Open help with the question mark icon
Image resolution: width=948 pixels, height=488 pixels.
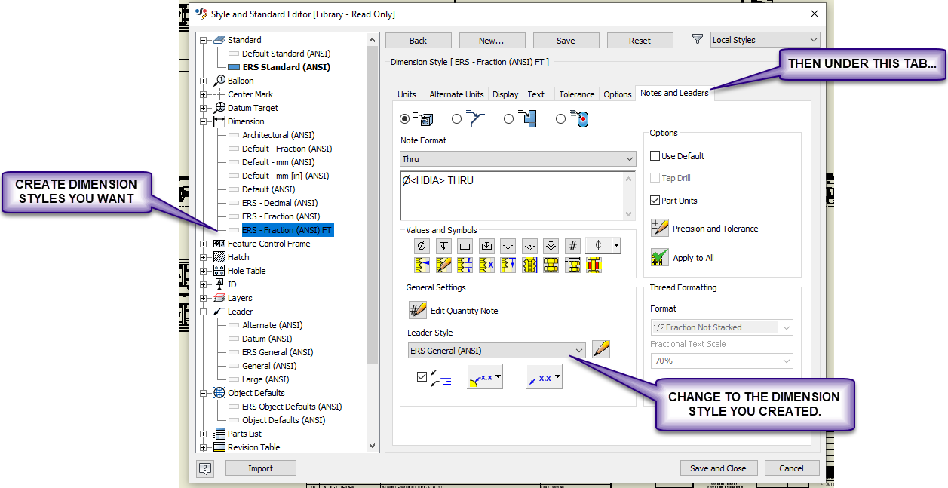click(206, 468)
